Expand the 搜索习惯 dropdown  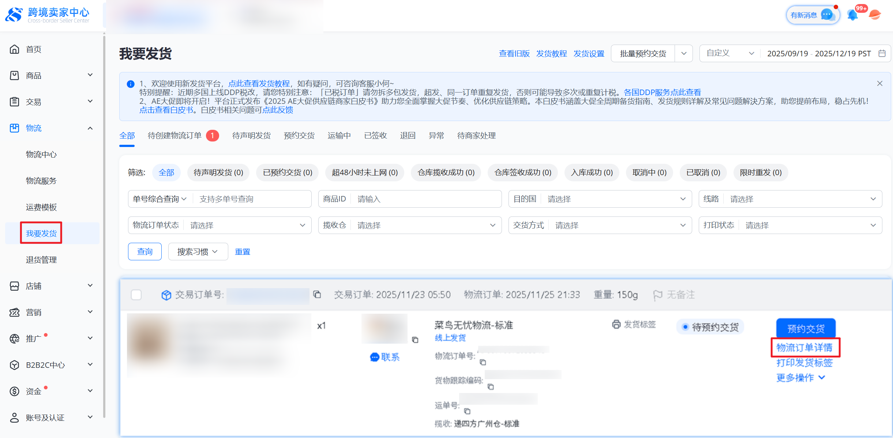pos(198,252)
